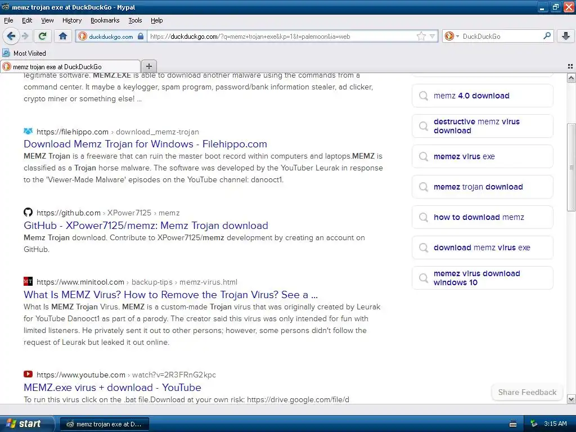This screenshot has width=576, height=432.
Task: Click the Forward arrow button
Action: click(x=25, y=36)
